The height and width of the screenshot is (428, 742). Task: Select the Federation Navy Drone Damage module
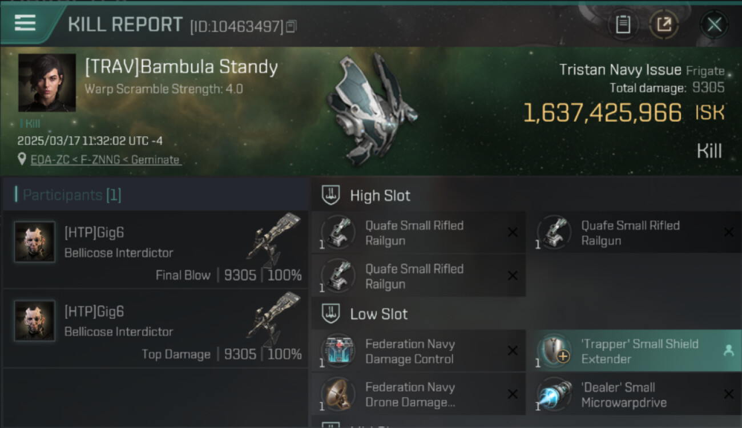pyautogui.click(x=418, y=394)
